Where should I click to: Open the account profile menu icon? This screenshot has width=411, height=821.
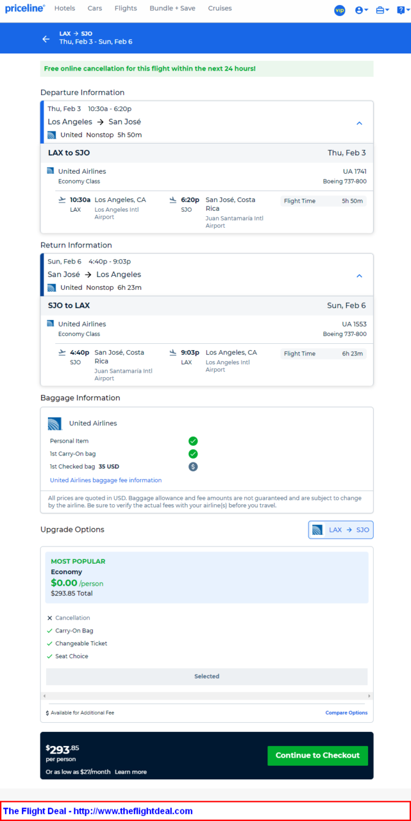(x=361, y=10)
